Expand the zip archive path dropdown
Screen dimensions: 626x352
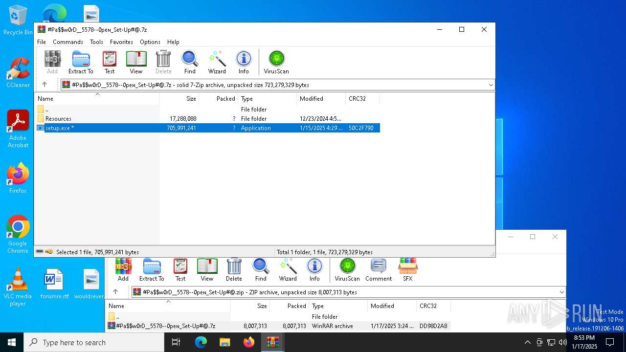(561, 292)
